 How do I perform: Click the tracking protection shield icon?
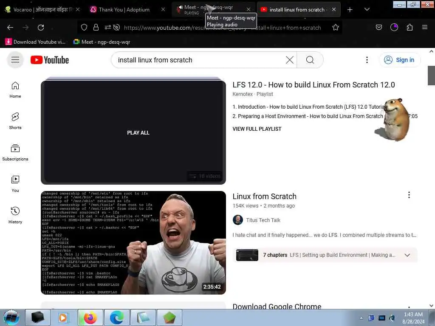[84, 27]
